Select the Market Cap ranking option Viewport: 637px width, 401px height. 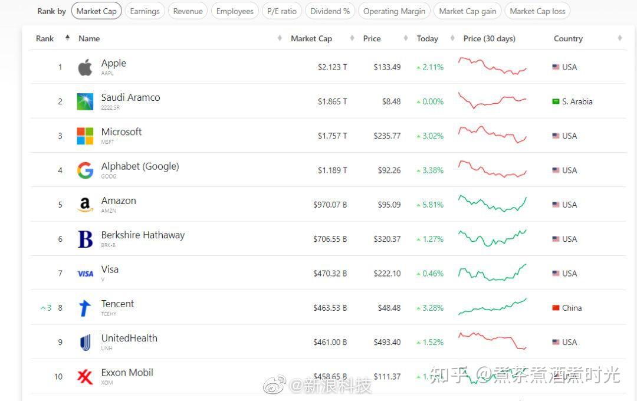96,11
